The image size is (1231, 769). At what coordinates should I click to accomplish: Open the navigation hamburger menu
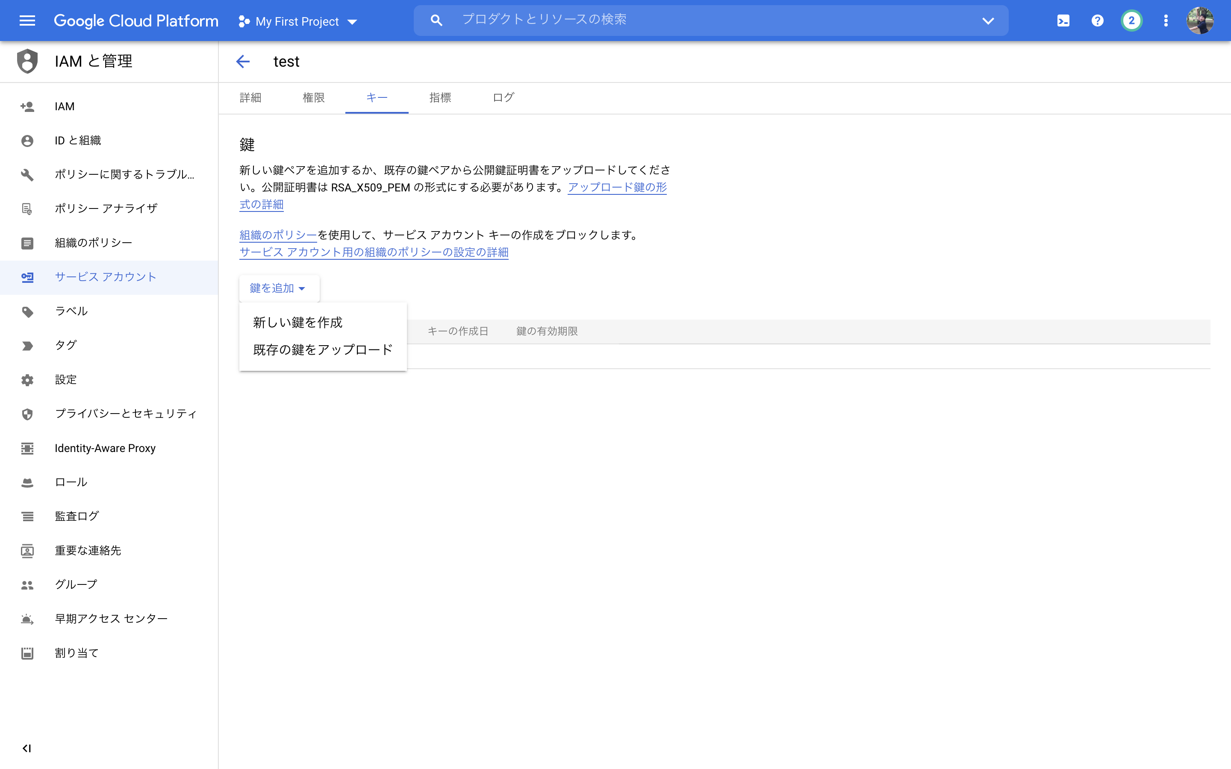27,21
